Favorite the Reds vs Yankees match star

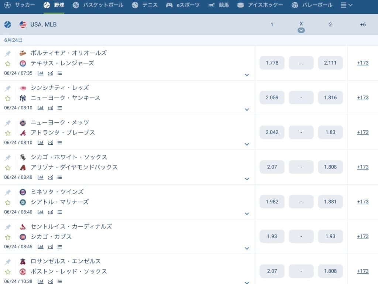pos(7,98)
